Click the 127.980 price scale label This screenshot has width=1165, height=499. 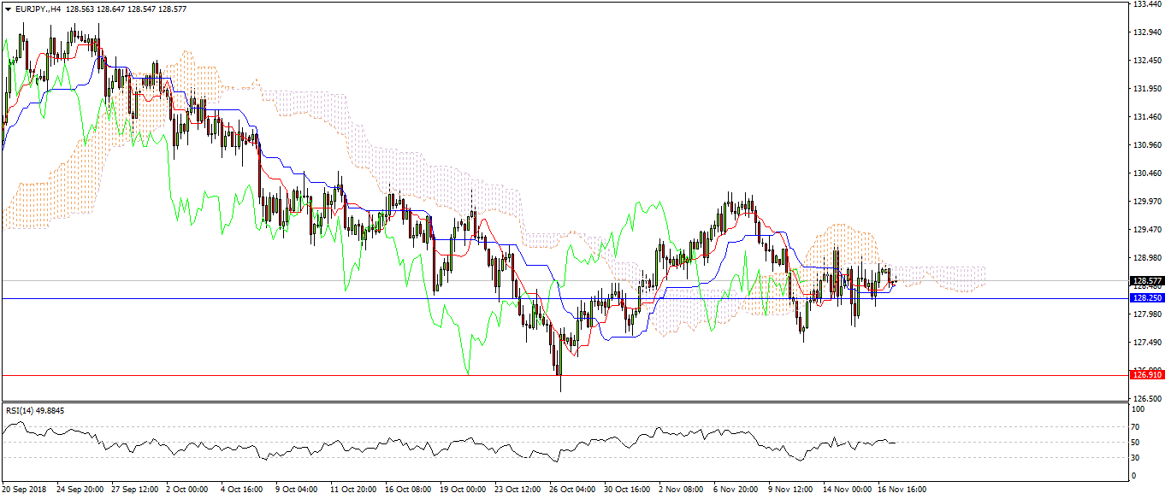tap(1144, 314)
